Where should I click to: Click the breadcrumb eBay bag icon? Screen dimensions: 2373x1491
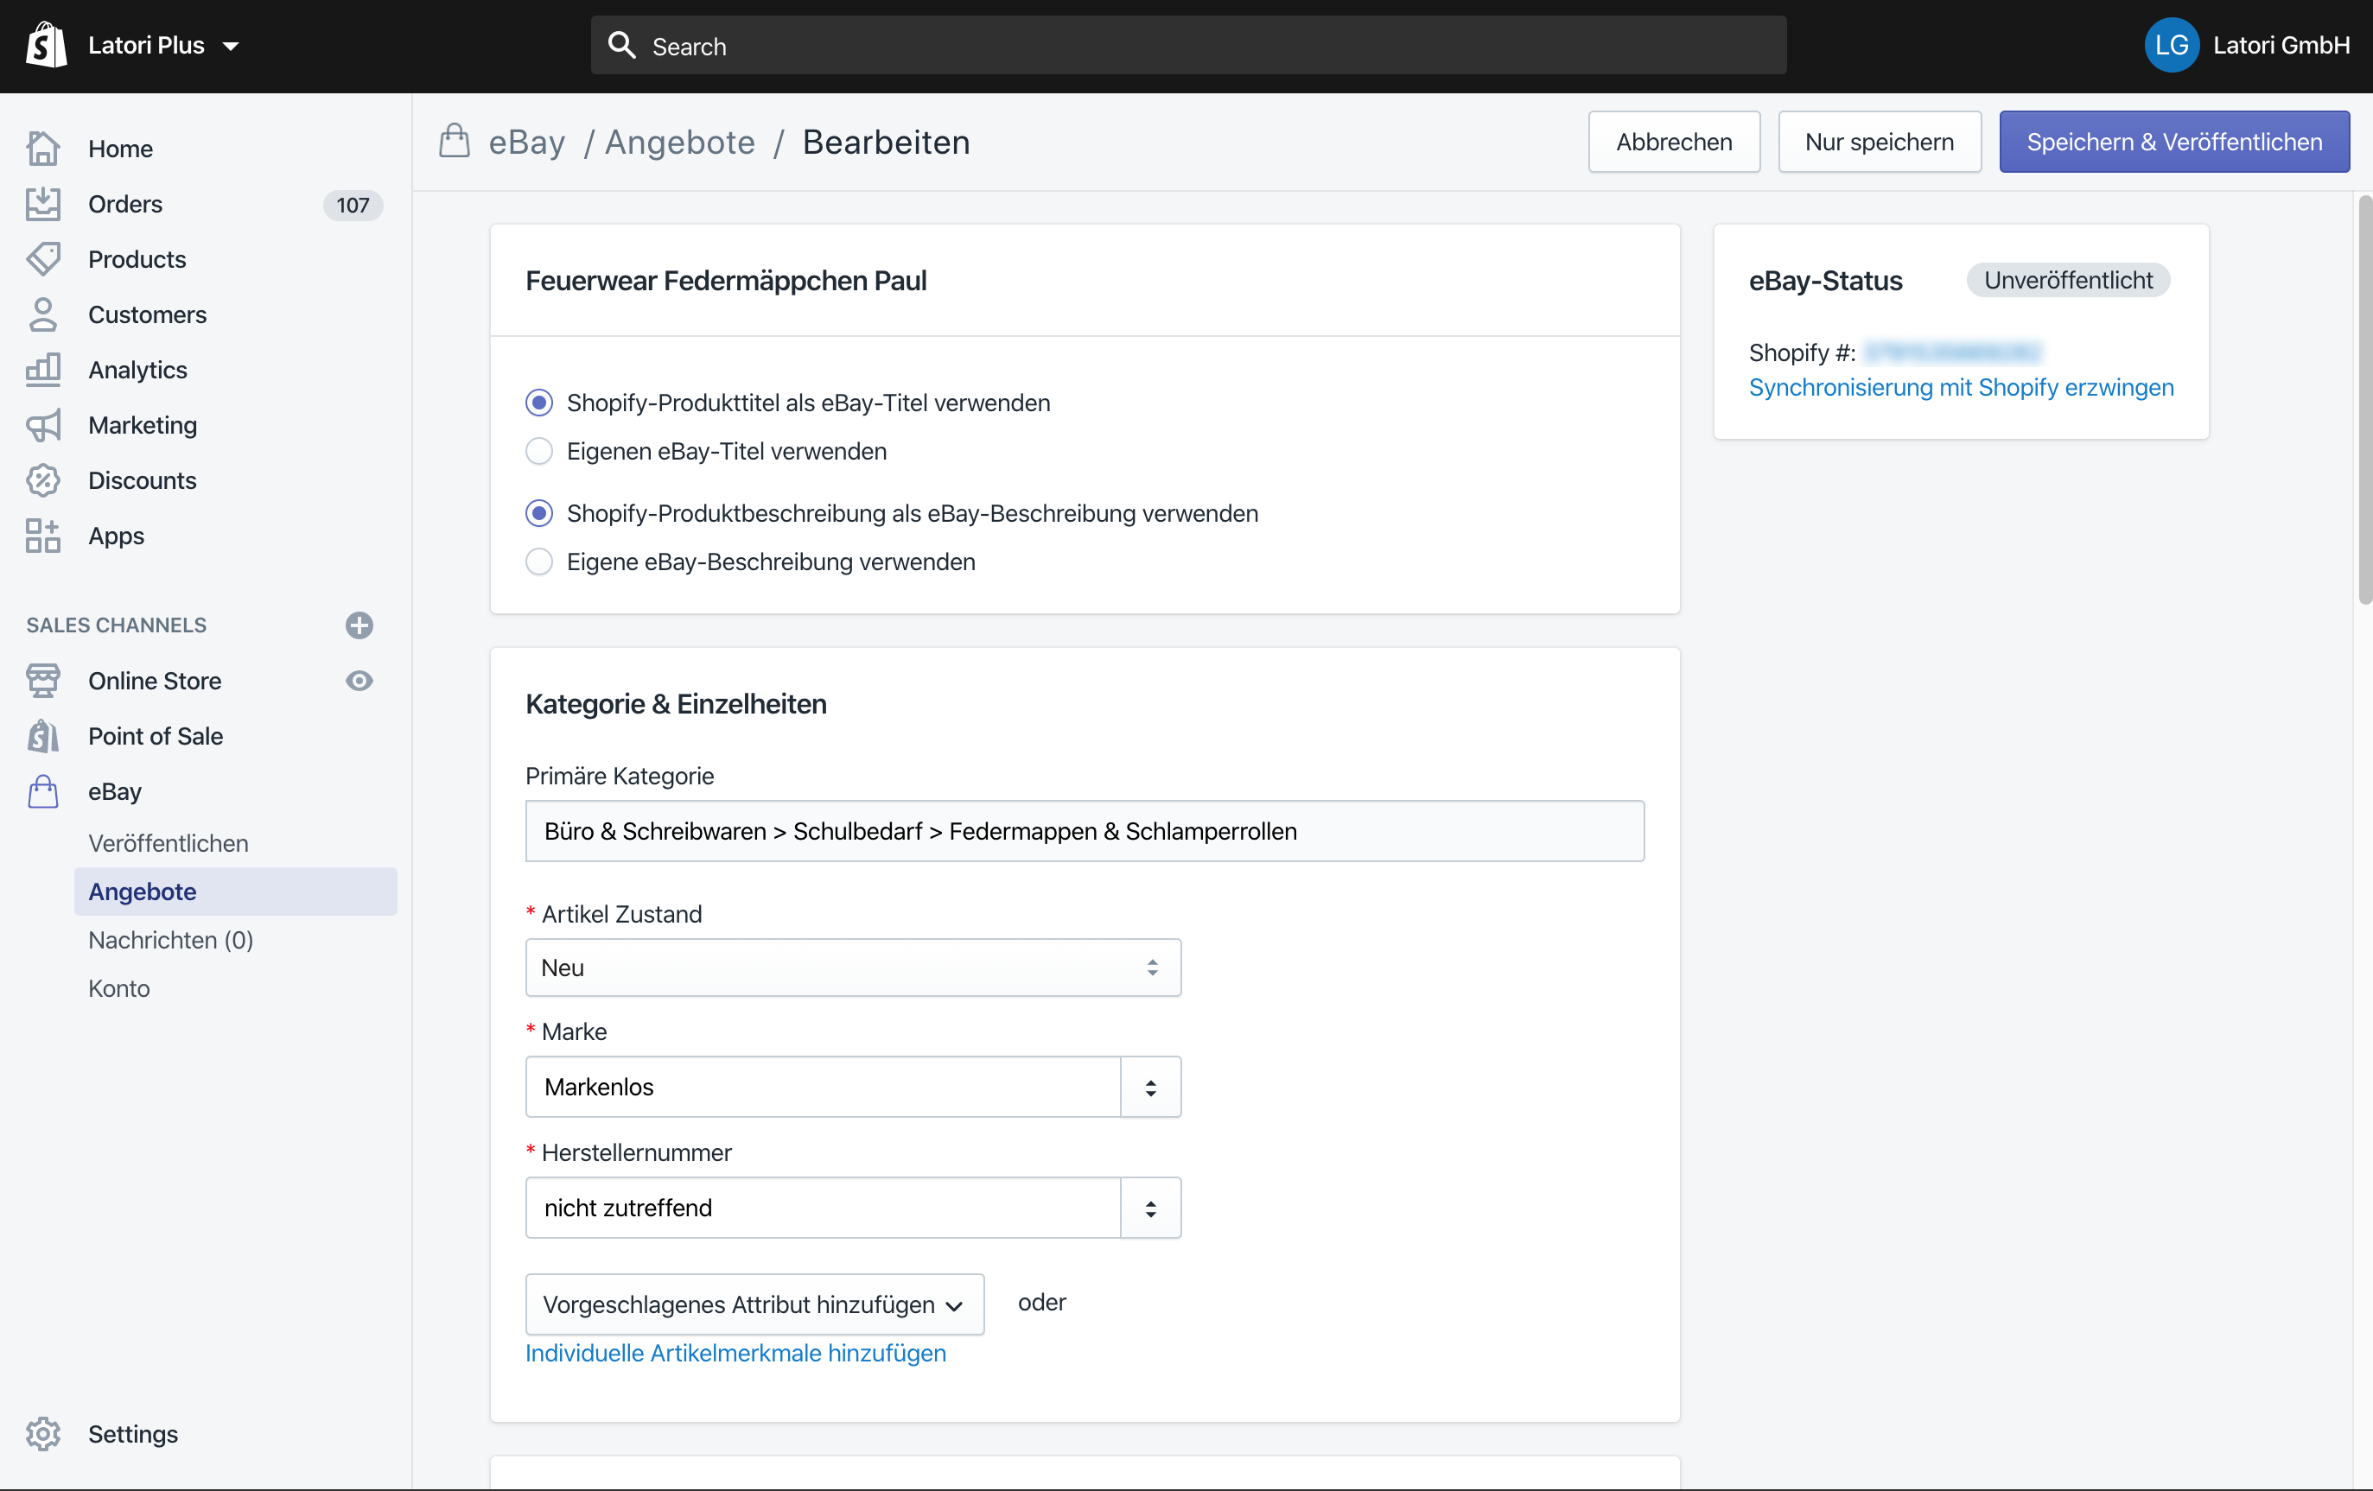(455, 141)
